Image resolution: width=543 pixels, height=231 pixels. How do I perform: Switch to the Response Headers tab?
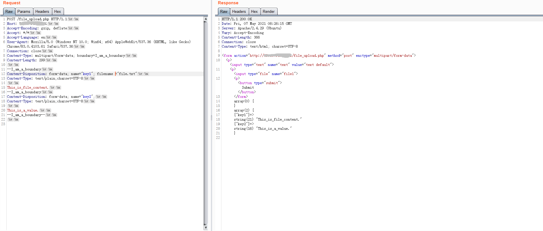[239, 12]
